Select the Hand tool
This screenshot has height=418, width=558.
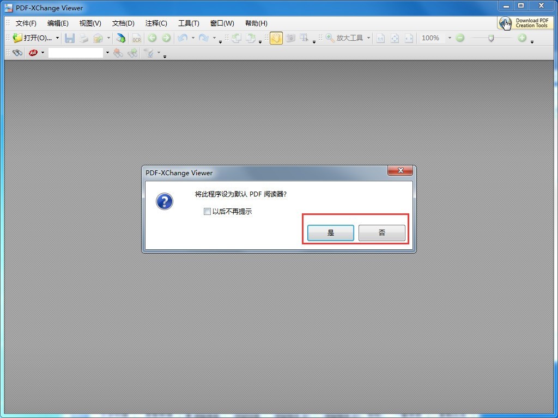click(x=276, y=38)
